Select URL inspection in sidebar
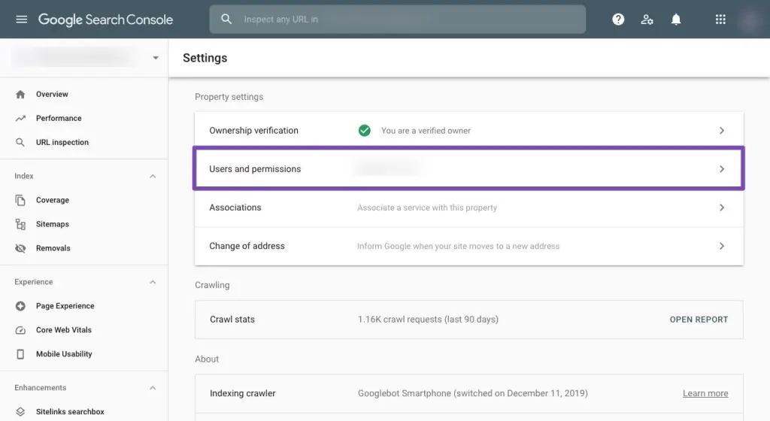 coord(62,142)
